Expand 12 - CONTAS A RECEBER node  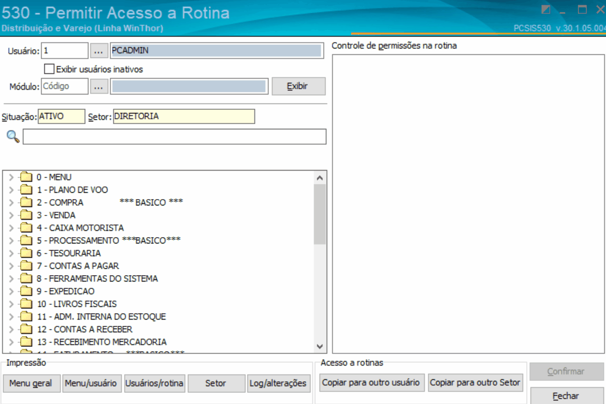(11, 329)
